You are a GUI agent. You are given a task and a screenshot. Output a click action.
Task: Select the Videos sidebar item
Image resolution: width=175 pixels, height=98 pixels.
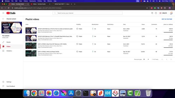[11, 47]
